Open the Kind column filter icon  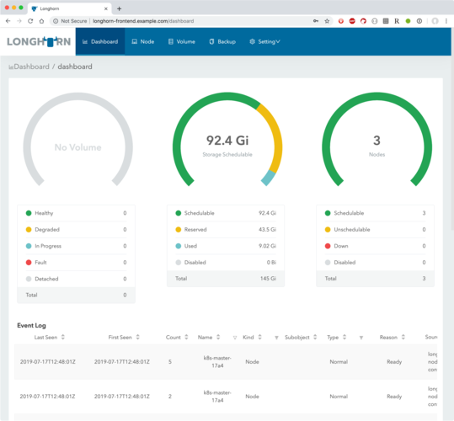pyautogui.click(x=276, y=338)
